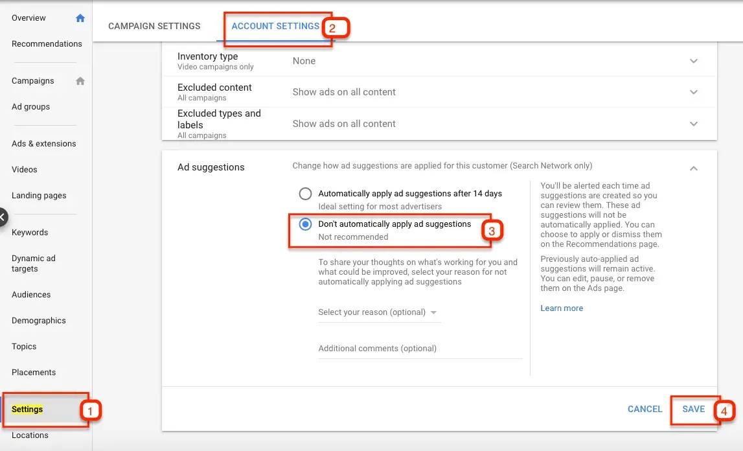Select 'Automatically apply ad suggestions after 14 days'

point(304,193)
